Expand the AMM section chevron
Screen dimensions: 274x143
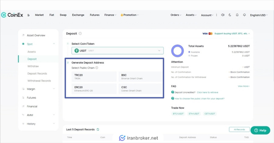click(54, 115)
